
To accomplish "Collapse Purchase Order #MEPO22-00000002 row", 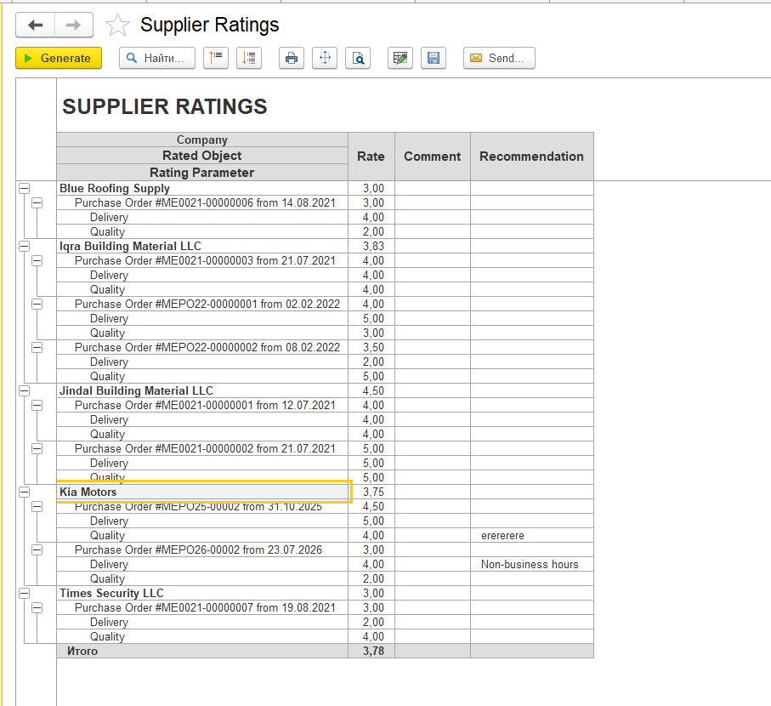I will pyautogui.click(x=37, y=347).
